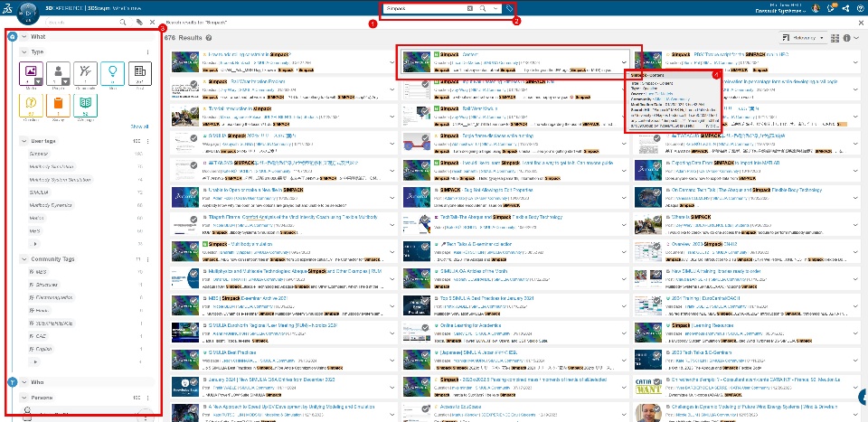Image resolution: width=868 pixels, height=422 pixels.
Task: Close the left filter panel
Action: (154, 22)
